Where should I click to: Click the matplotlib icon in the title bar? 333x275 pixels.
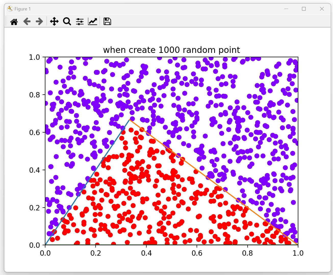coord(10,9)
